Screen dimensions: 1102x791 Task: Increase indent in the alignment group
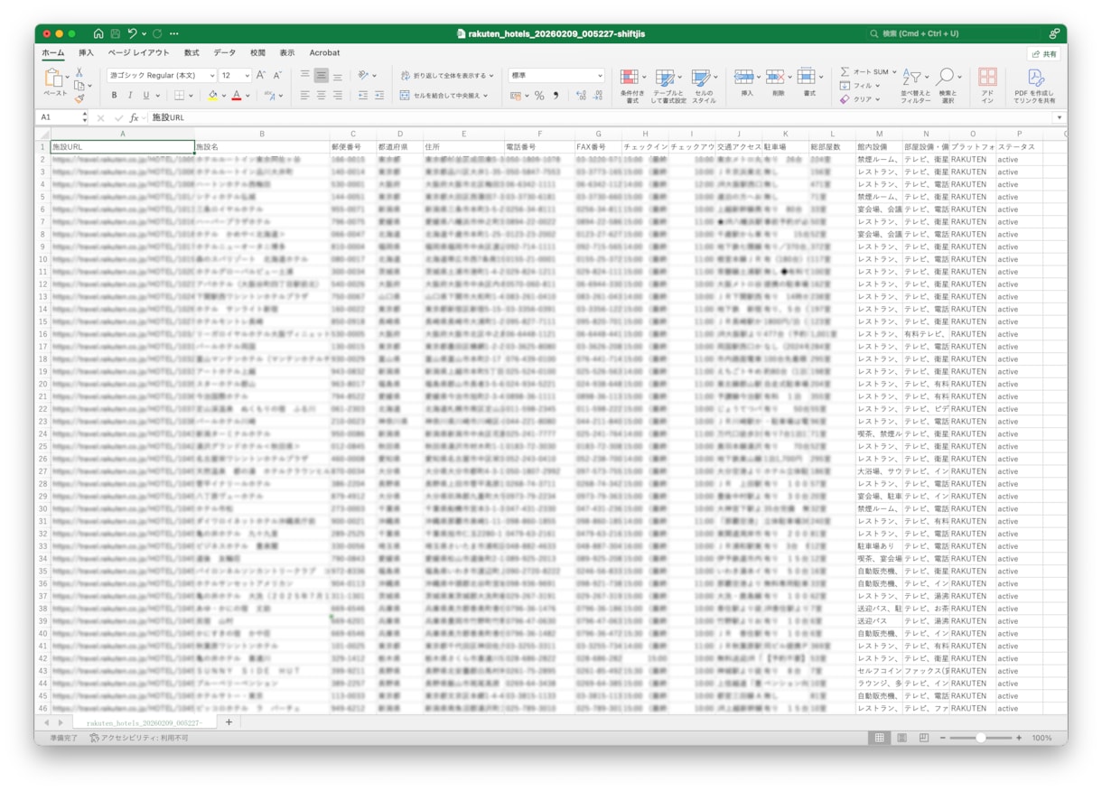point(380,95)
